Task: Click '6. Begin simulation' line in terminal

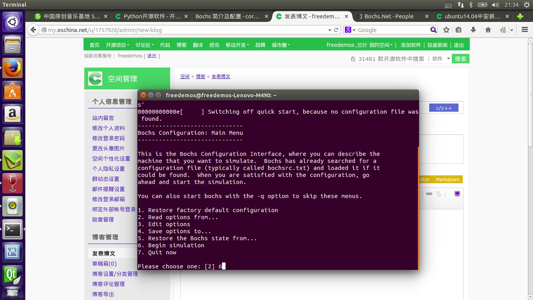Action: pos(171,245)
